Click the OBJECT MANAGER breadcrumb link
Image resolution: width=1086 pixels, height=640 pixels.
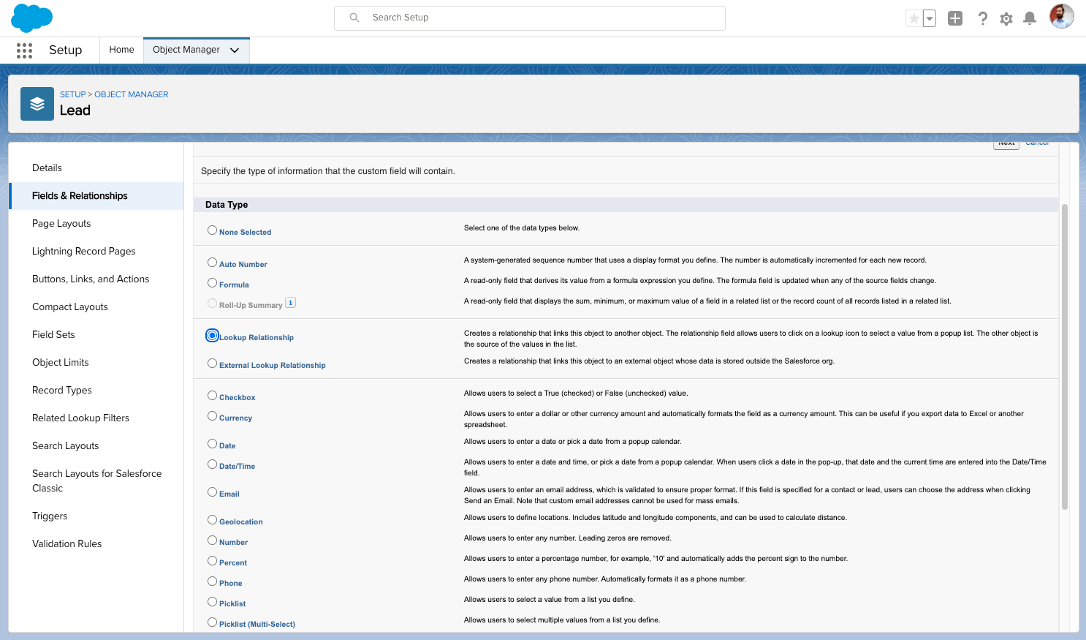[132, 94]
